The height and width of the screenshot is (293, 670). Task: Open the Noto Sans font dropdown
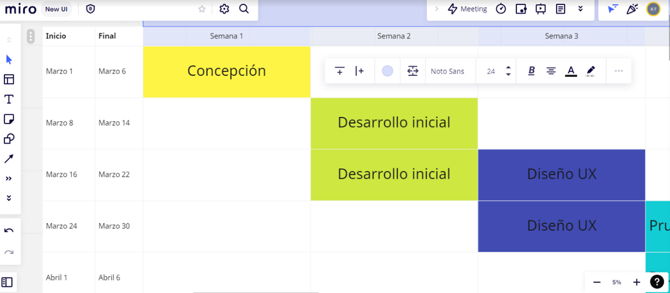pyautogui.click(x=447, y=71)
